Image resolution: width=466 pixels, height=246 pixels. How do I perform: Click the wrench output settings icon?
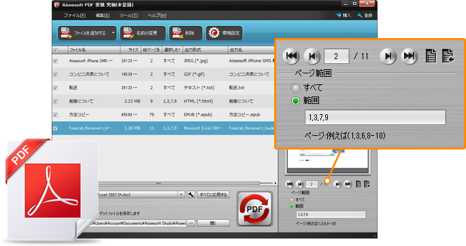[x=191, y=194]
